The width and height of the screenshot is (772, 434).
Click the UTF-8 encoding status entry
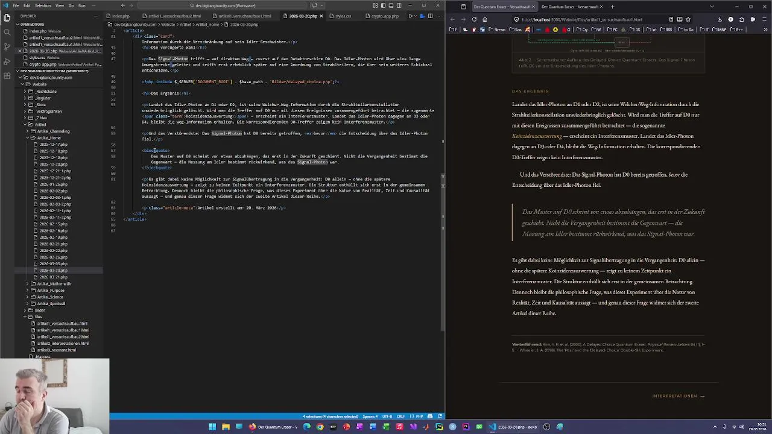(x=387, y=416)
